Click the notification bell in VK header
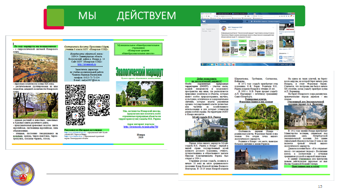The image size is (349, 196). click(x=247, y=22)
